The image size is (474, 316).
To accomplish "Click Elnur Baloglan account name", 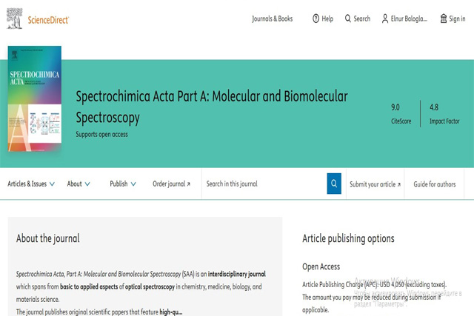I will (409, 19).
